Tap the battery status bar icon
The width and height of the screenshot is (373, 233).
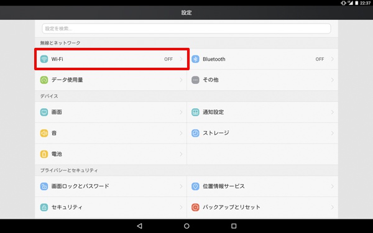point(357,3)
